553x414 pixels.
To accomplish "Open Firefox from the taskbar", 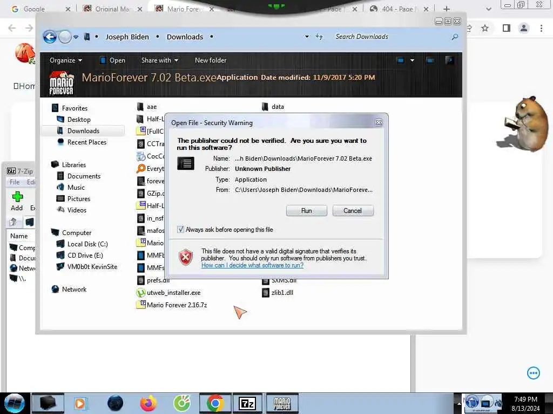I will (149, 403).
